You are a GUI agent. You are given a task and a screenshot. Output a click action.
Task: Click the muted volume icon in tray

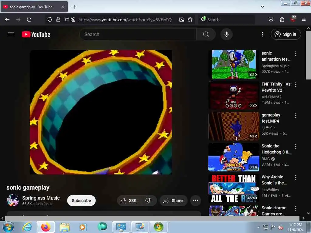click(280, 228)
